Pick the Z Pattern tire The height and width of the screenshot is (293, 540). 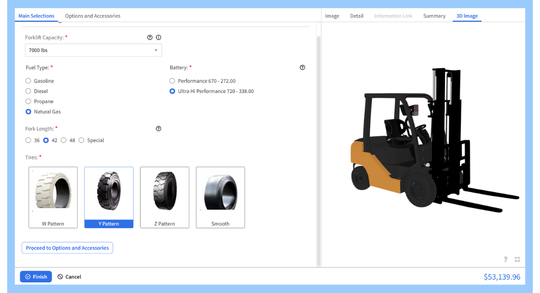(x=164, y=198)
